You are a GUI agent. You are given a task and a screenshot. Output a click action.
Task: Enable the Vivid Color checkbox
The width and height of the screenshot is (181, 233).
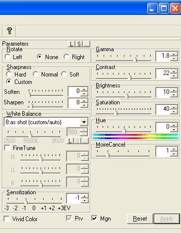click(6, 219)
